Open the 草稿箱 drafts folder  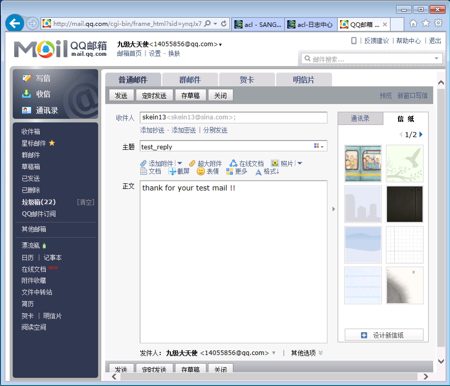coord(31,167)
